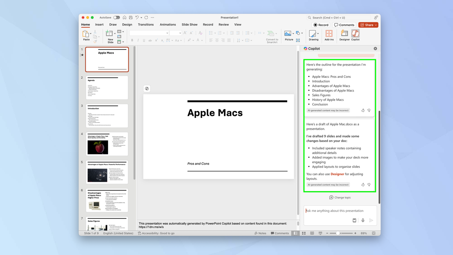Switch to the Transitions ribbon tab
The width and height of the screenshot is (453, 255).
[146, 24]
